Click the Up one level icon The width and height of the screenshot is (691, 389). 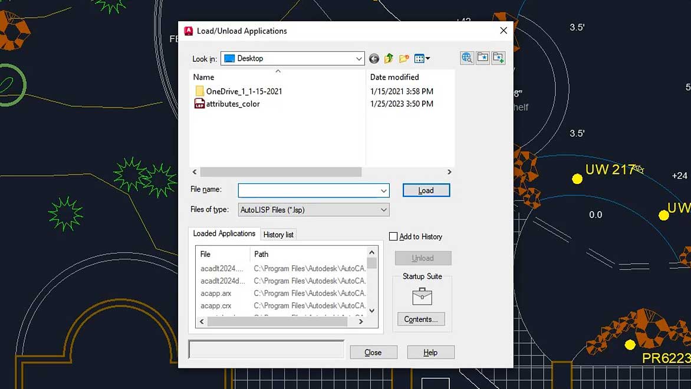389,58
